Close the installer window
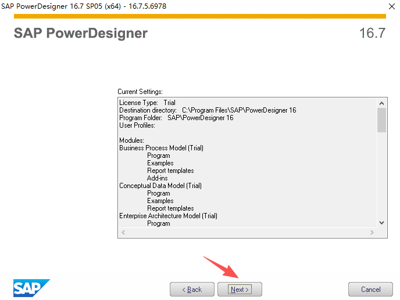400x300 pixels. point(392,6)
